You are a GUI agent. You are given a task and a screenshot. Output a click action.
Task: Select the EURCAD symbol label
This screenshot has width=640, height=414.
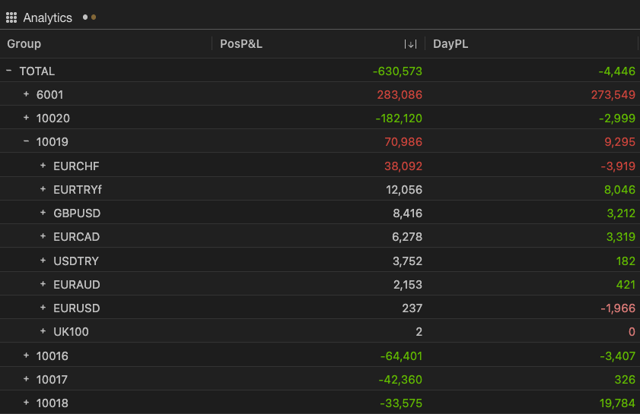76,237
